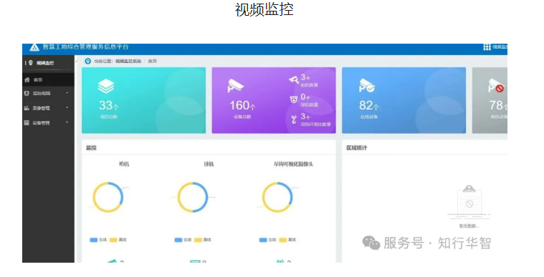Click the 吊钩可视化摄像头 chart title
Viewport: 544px width, 277px height.
pos(293,164)
